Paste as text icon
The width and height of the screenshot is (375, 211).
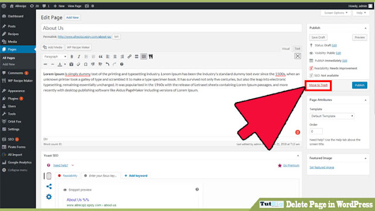pos(71,64)
